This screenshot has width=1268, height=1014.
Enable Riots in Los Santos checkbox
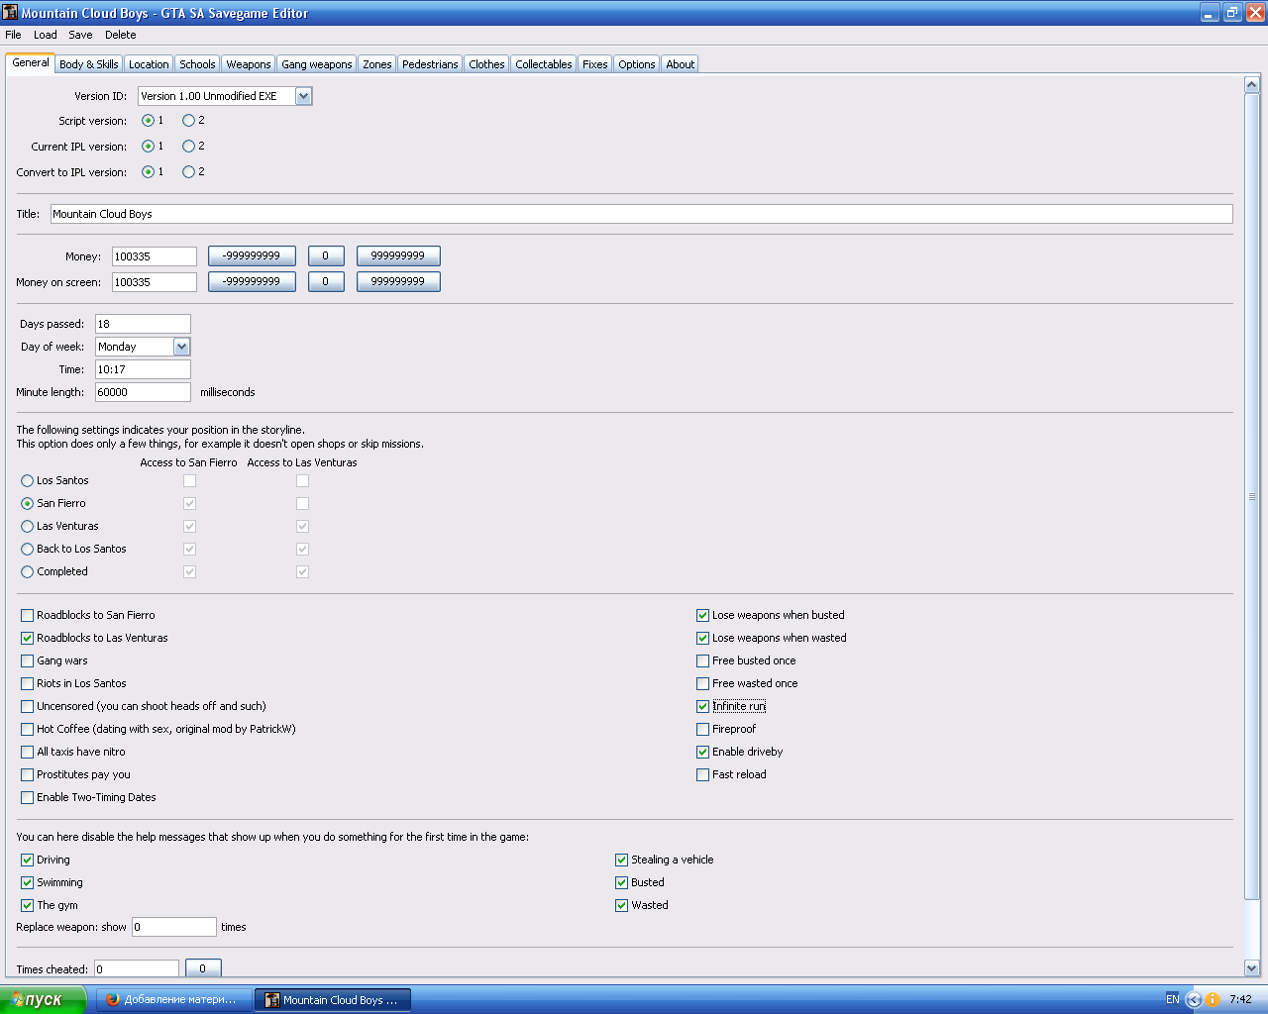tap(28, 684)
